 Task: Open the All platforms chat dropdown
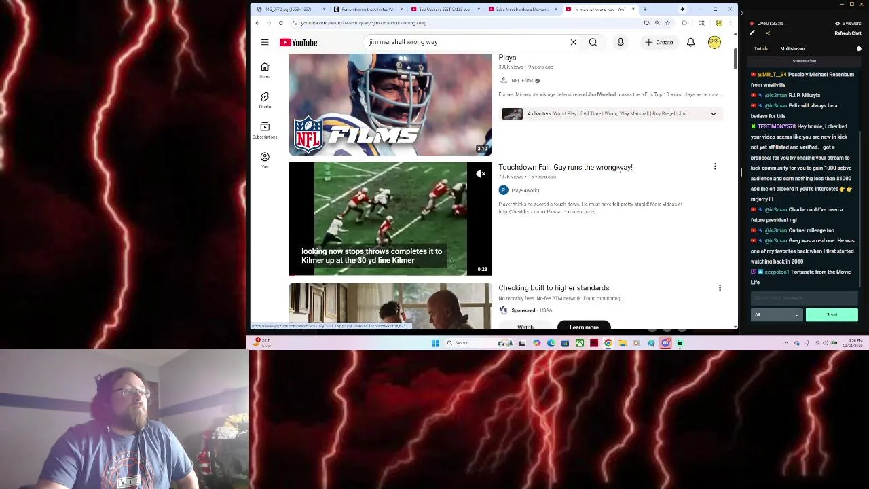pyautogui.click(x=776, y=315)
